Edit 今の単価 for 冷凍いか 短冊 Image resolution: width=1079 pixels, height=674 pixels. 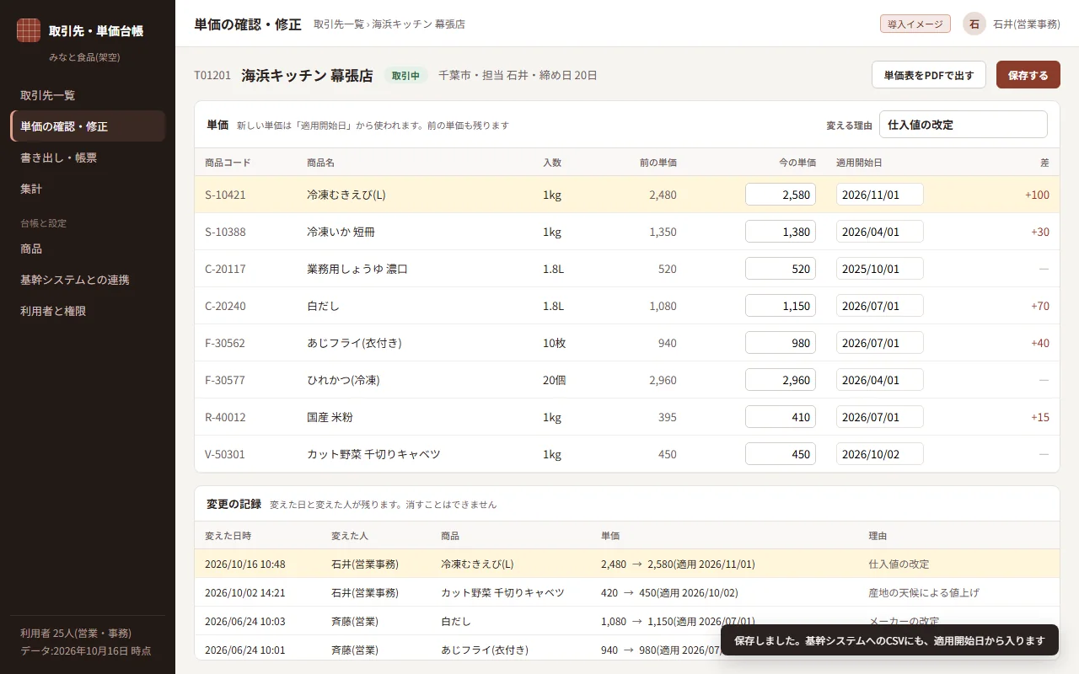[x=781, y=232]
